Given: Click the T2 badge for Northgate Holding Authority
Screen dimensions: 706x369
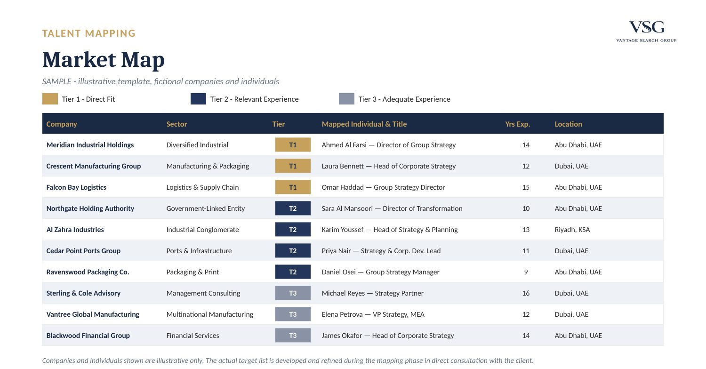Looking at the screenshot, I should tap(293, 209).
